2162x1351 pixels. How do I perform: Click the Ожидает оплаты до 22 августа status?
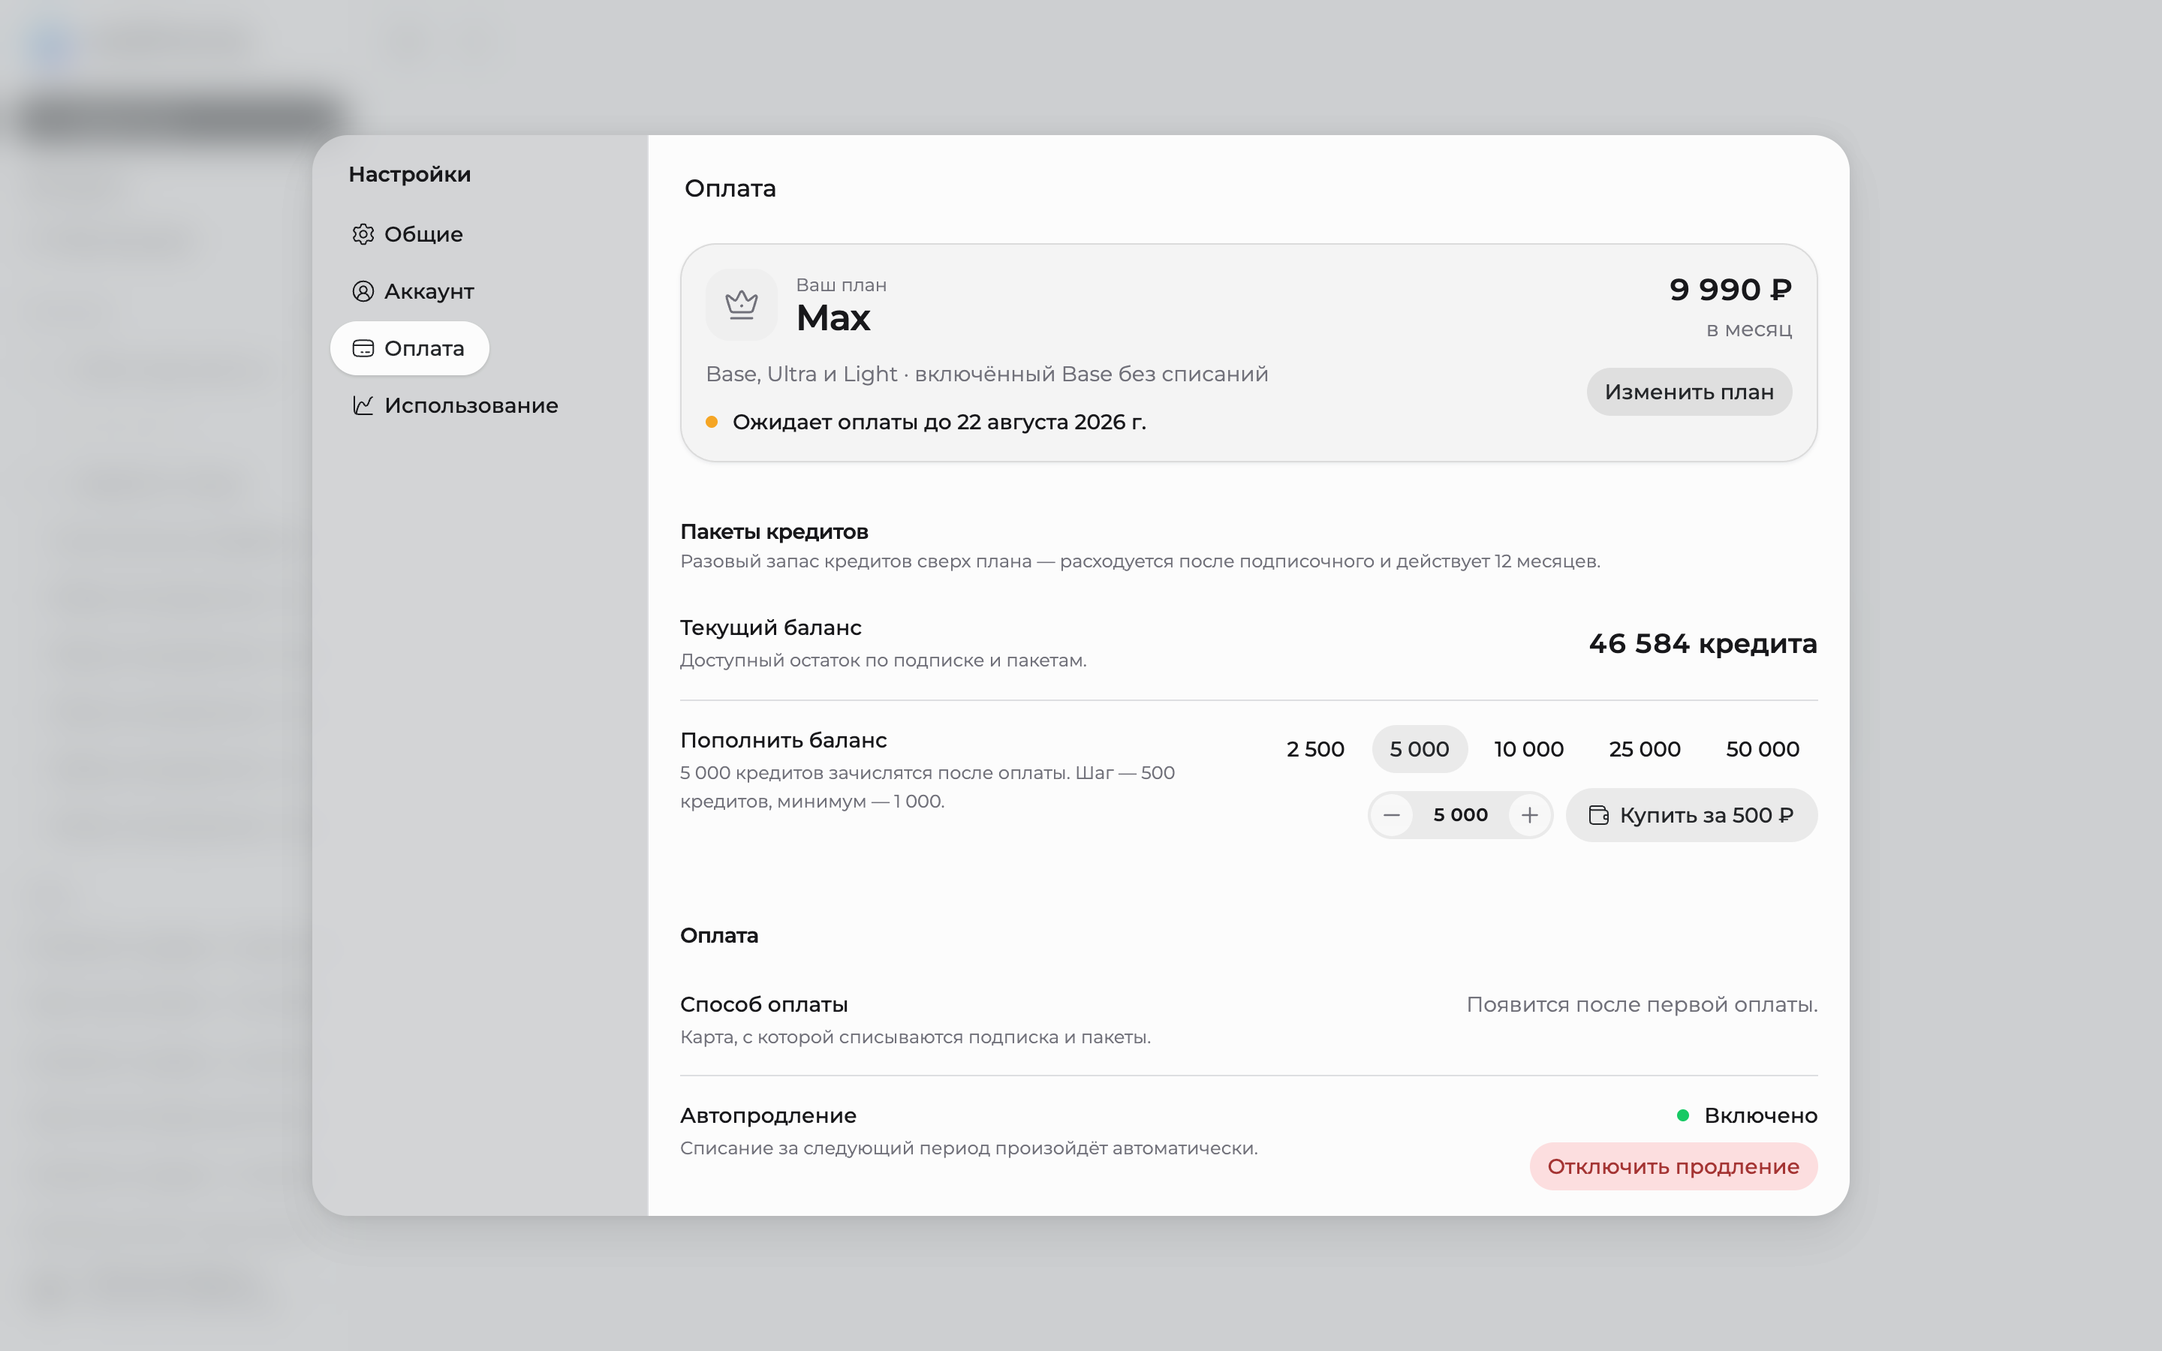click(926, 422)
